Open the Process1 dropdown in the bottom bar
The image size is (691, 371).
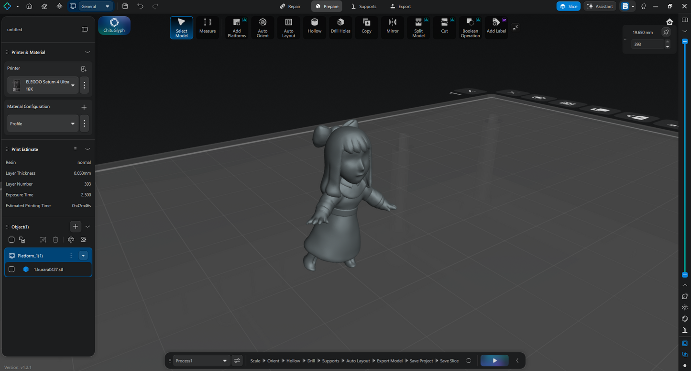[201, 360]
